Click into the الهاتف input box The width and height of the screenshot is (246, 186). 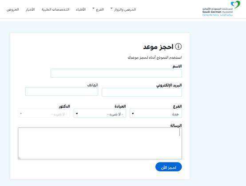click(61, 91)
